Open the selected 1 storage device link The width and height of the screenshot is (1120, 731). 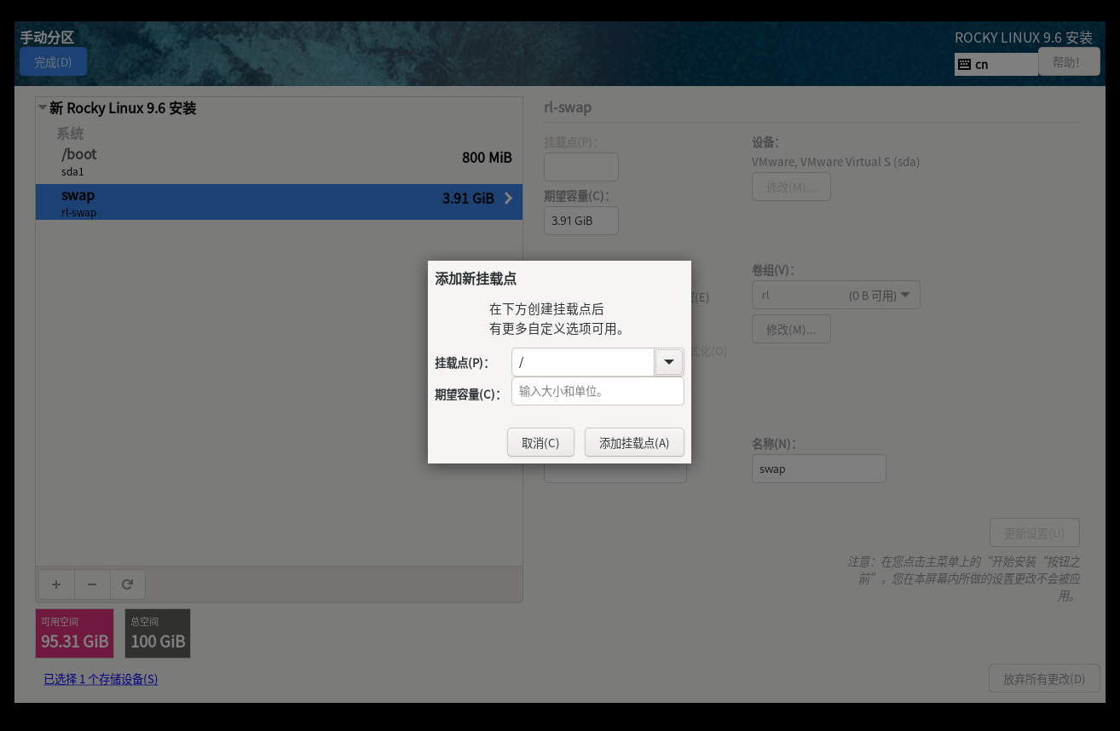[101, 679]
